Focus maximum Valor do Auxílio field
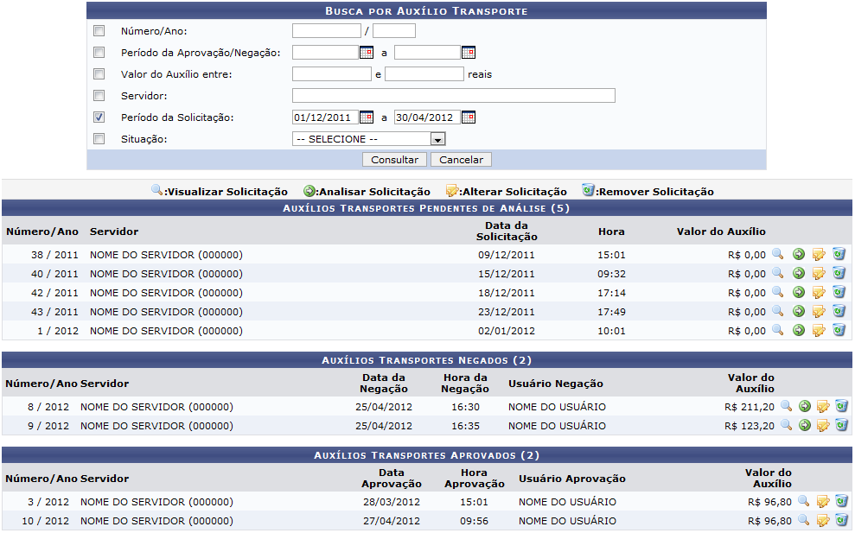Image resolution: width=855 pixels, height=533 pixels. pos(424,73)
